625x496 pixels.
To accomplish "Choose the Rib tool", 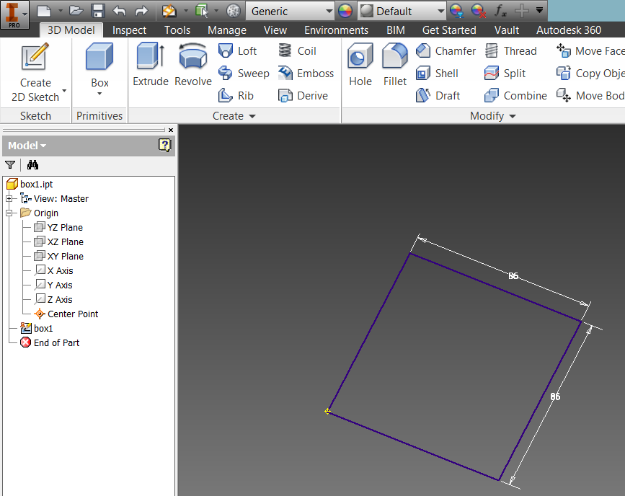I will pyautogui.click(x=236, y=96).
